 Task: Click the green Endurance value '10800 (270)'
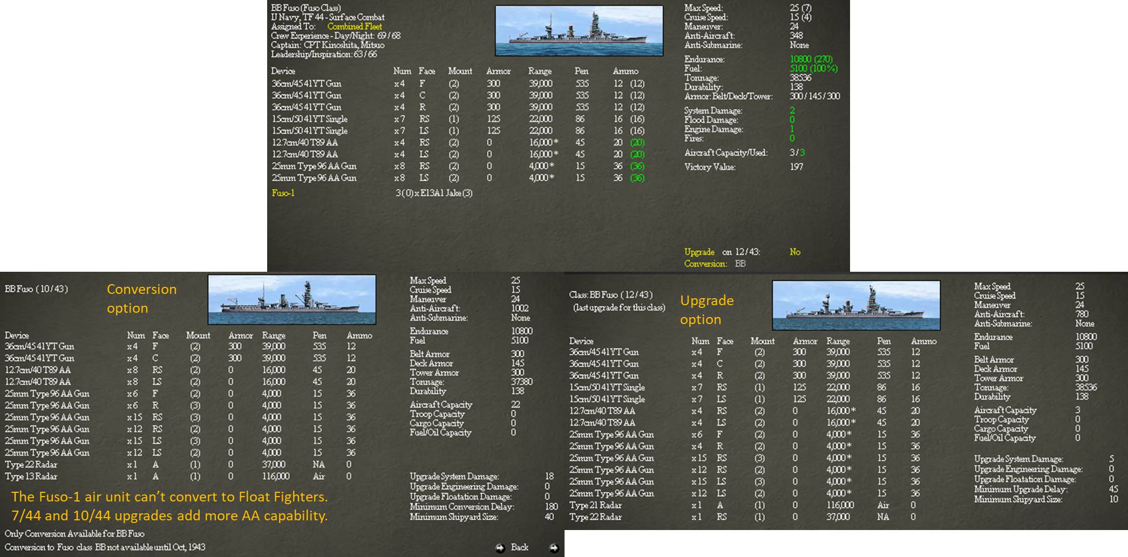(x=811, y=59)
